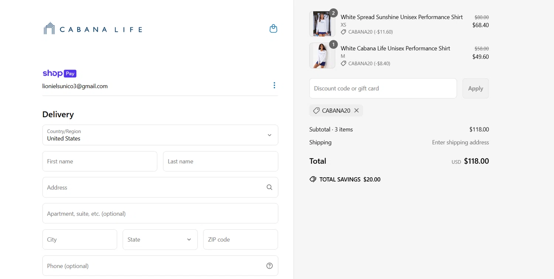554x279 pixels.
Task: Click the M size label
Action: click(343, 56)
